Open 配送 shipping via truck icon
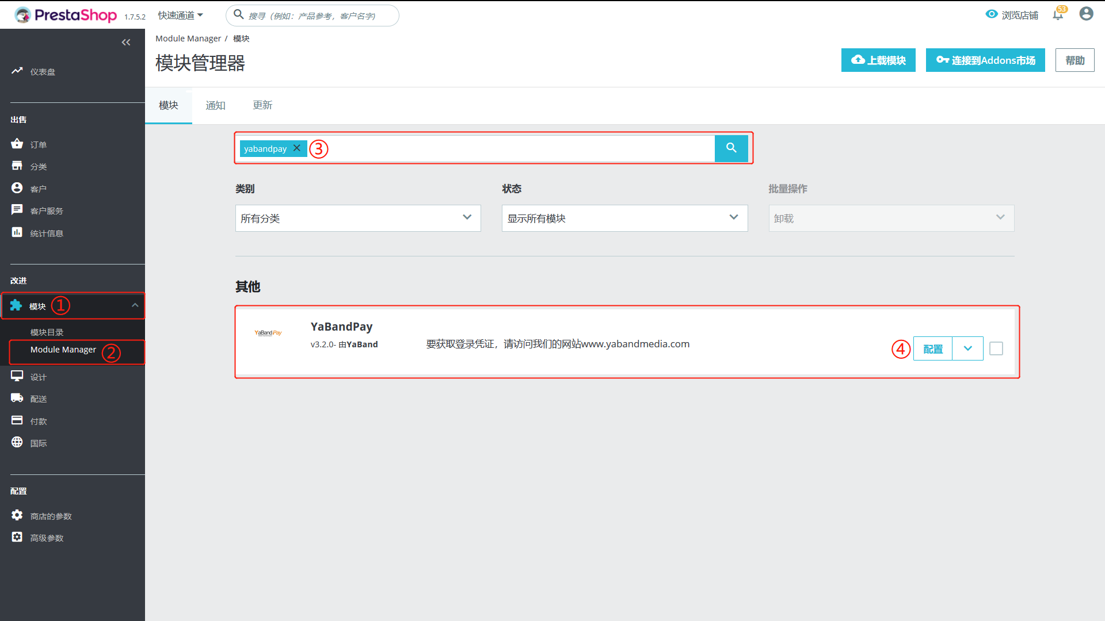1105x621 pixels. pyautogui.click(x=17, y=398)
